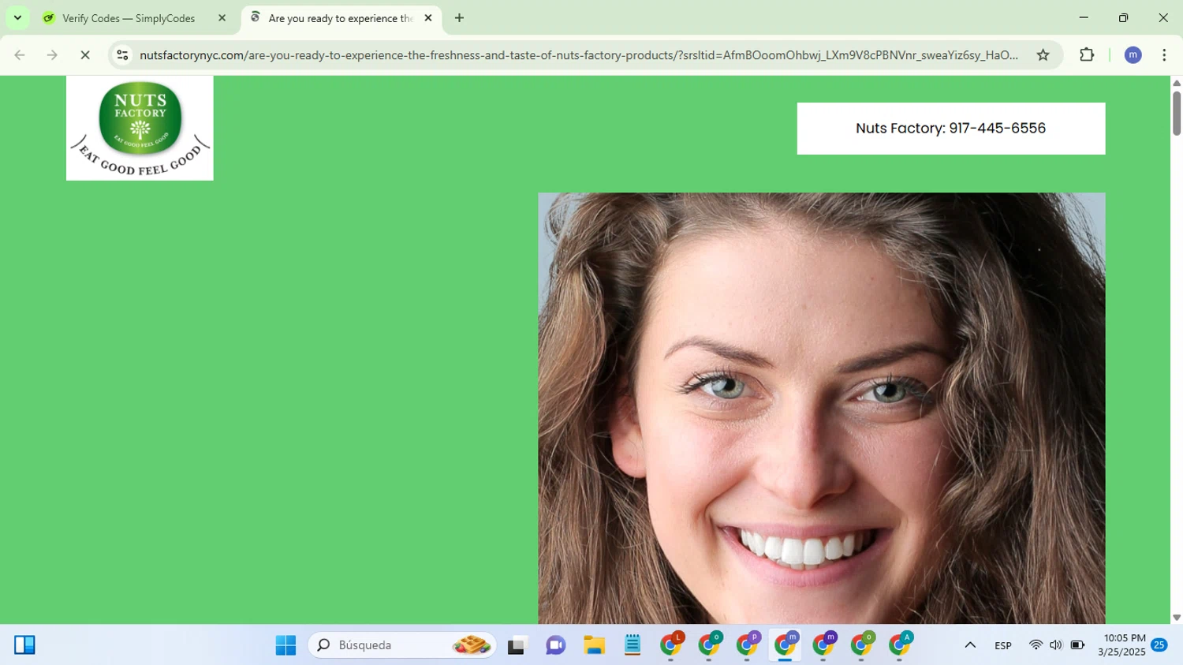The image size is (1183, 665).
Task: Click the Nuts Factory logo
Action: [x=140, y=128]
